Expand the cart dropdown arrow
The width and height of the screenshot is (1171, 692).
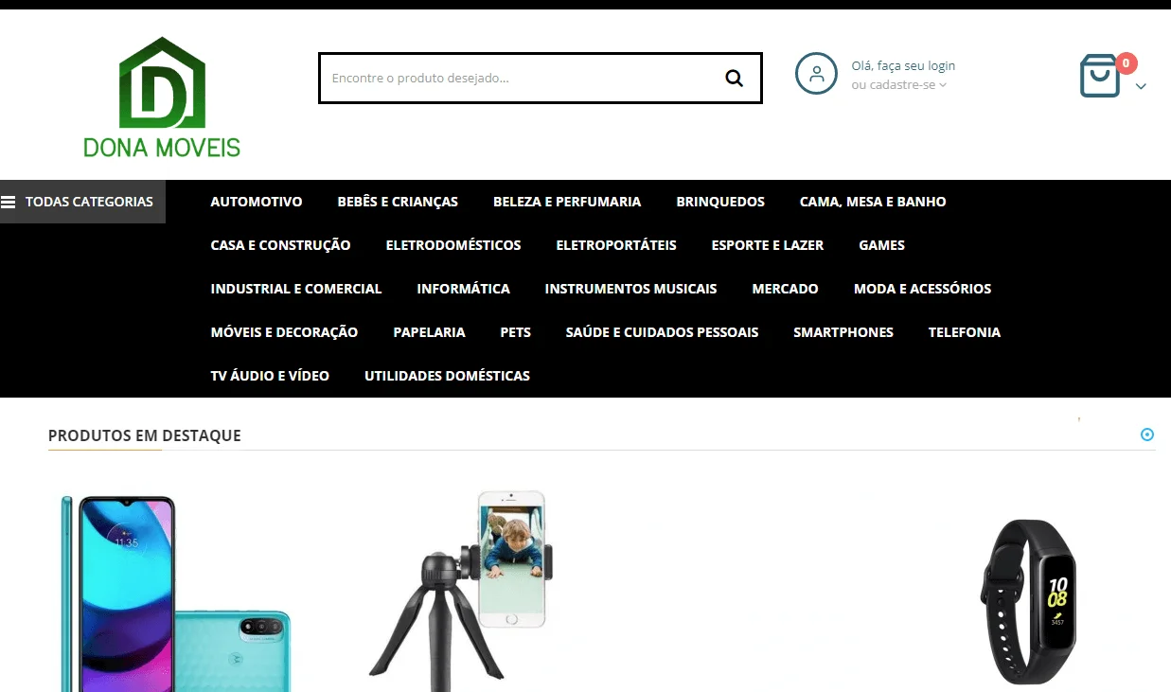pyautogui.click(x=1141, y=86)
